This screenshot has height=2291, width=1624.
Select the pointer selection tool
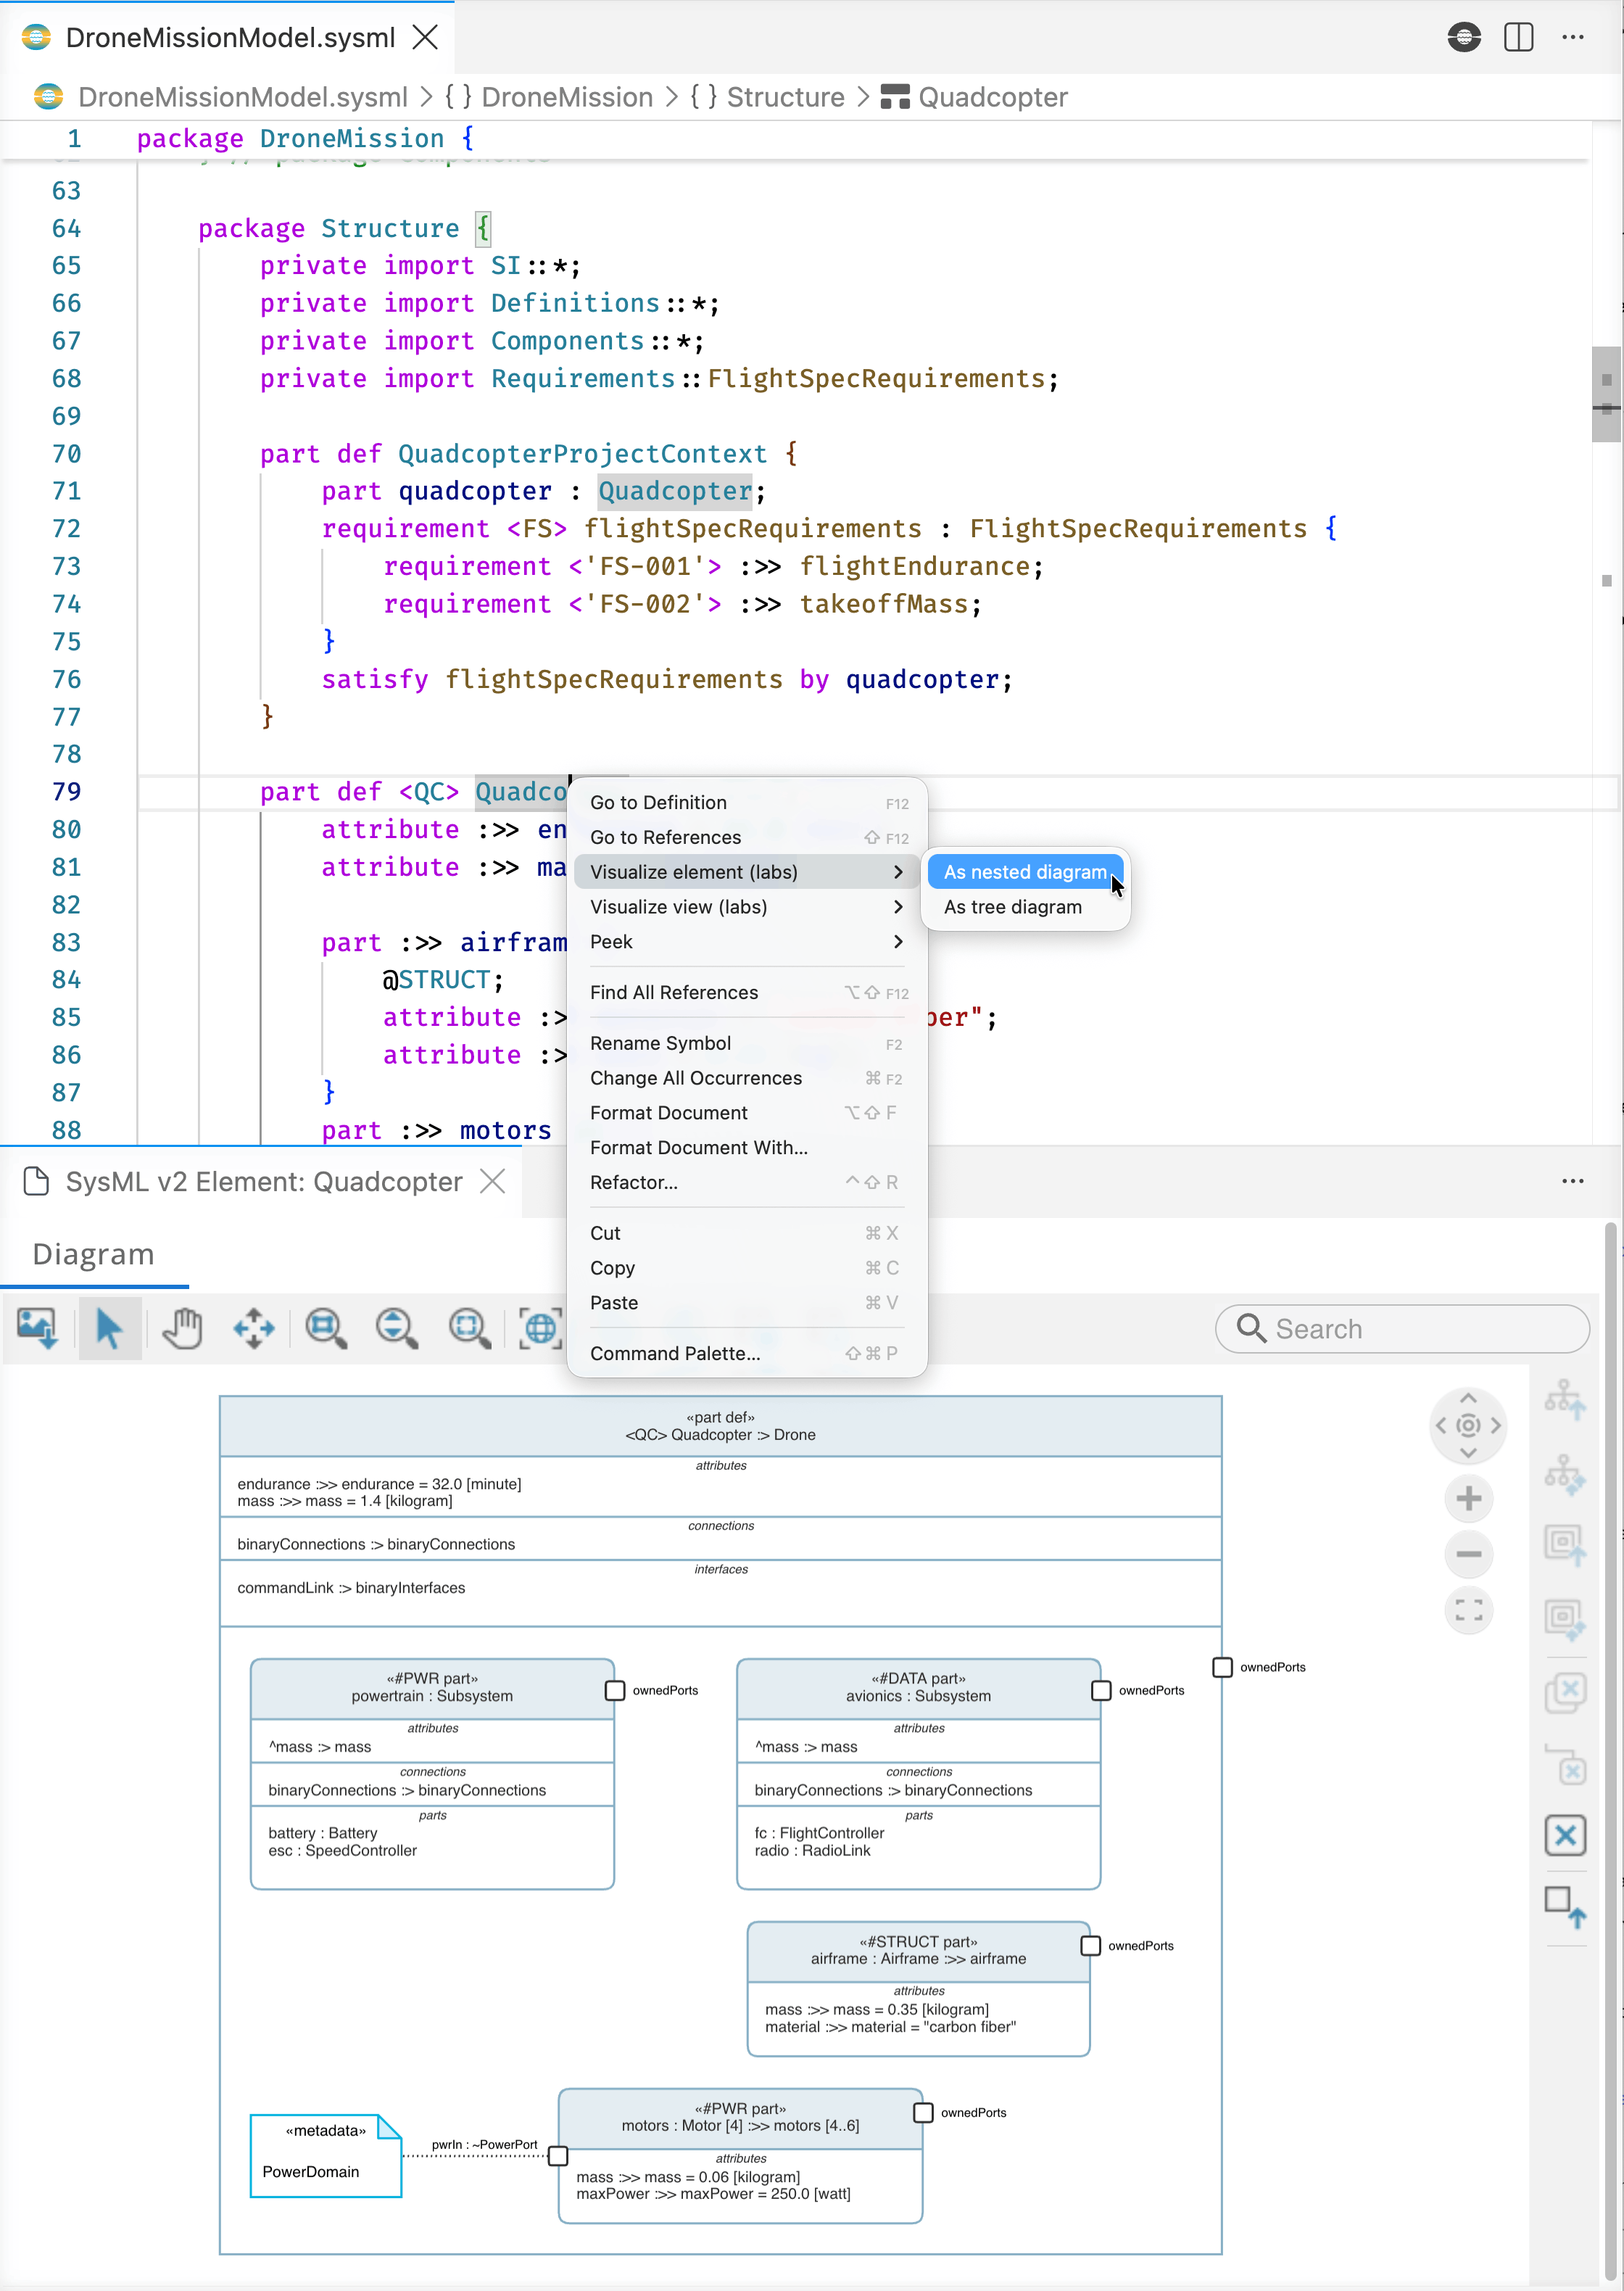[x=109, y=1328]
